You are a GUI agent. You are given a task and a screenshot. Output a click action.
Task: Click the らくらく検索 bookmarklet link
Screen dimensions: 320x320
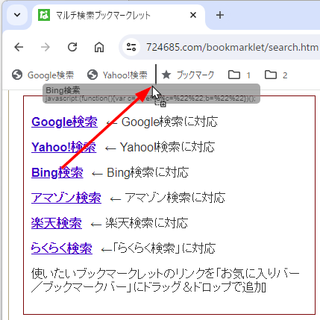tap(62, 248)
